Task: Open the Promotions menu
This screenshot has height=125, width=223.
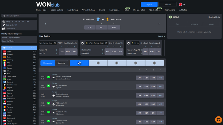Action: (x=170, y=10)
